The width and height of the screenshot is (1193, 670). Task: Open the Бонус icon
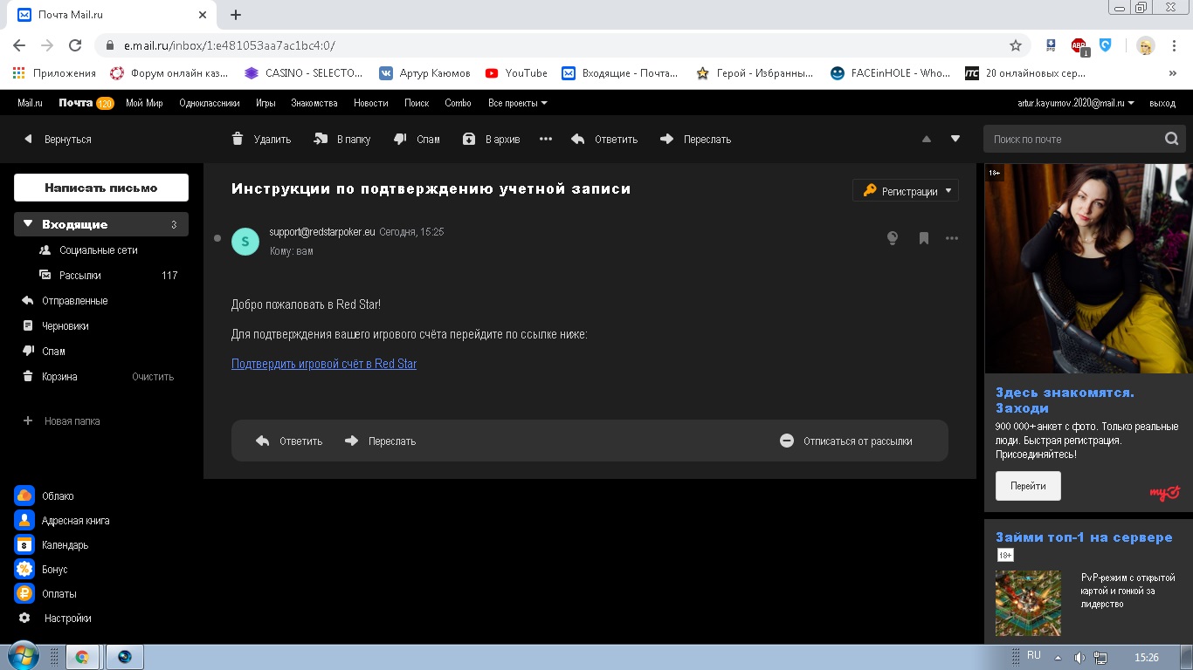[24, 569]
